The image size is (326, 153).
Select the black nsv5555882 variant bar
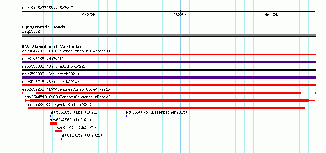tap(168, 70)
